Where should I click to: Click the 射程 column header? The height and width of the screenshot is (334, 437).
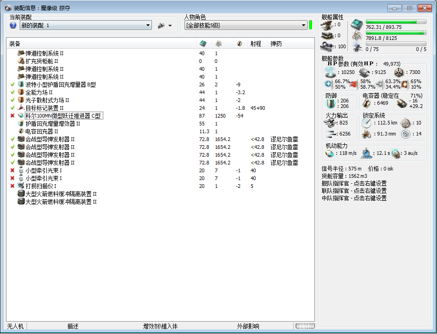[256, 44]
